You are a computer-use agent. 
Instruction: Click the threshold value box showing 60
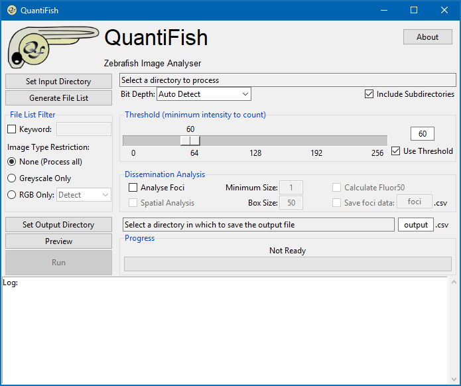click(423, 134)
